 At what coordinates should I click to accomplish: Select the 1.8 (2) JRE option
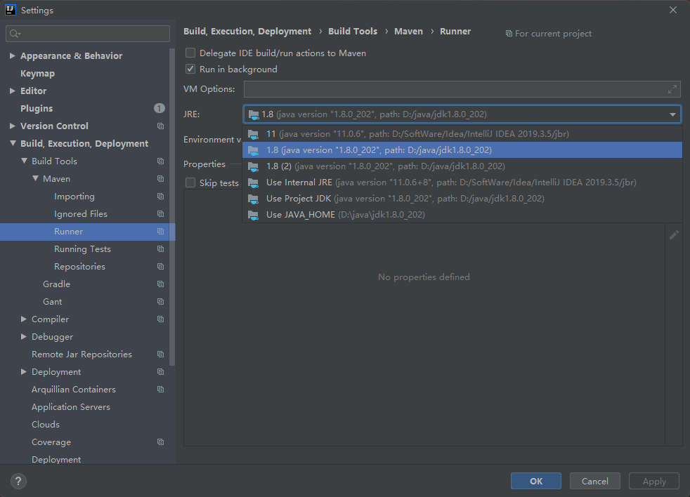tap(462, 166)
